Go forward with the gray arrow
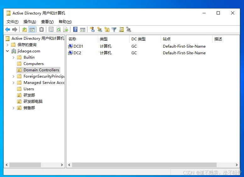Screen dimensions: 244x177 15,29
